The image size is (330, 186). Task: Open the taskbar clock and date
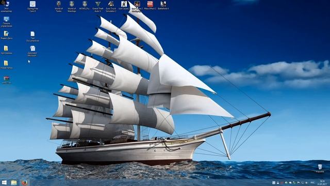322,182
